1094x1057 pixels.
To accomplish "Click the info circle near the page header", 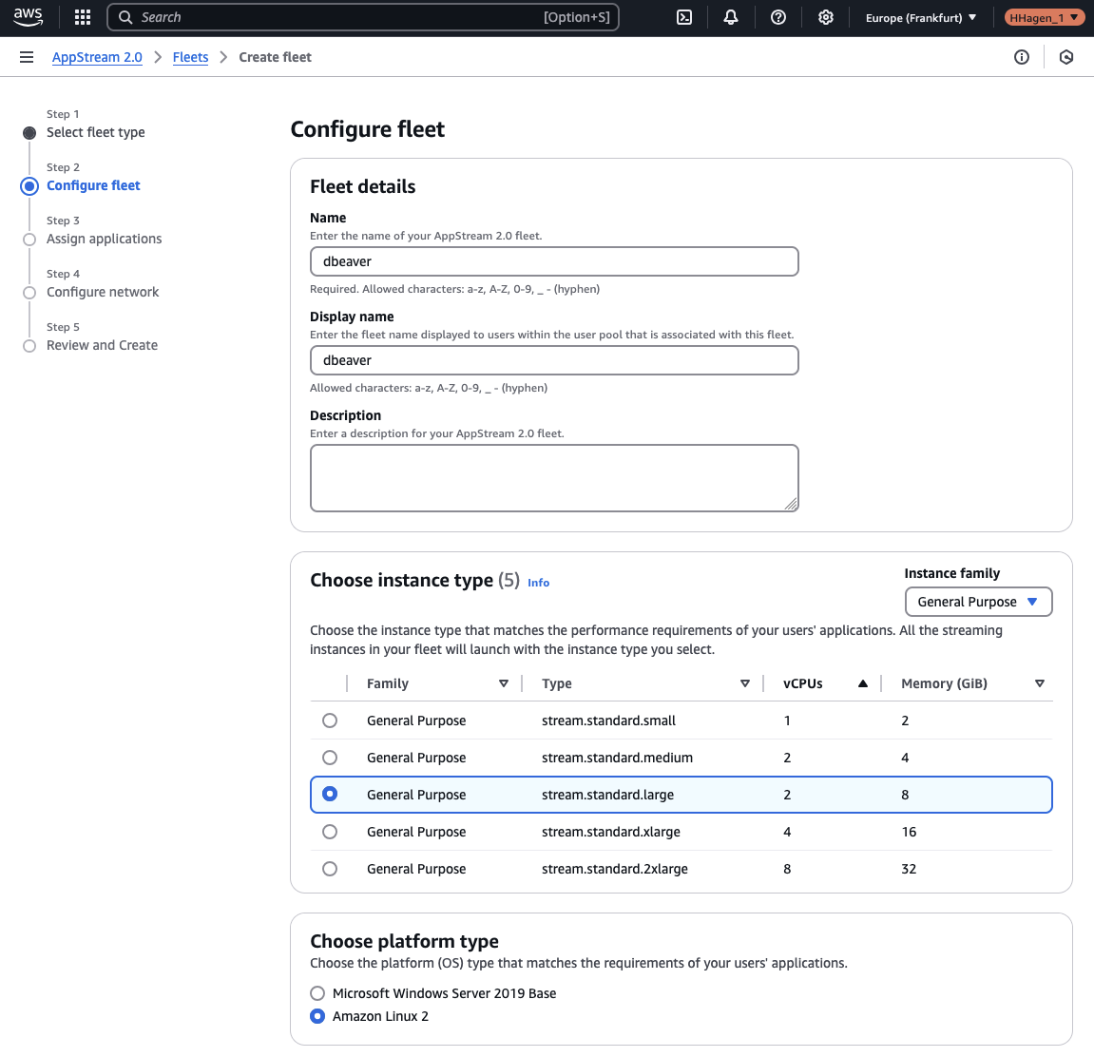I will click(x=1022, y=57).
